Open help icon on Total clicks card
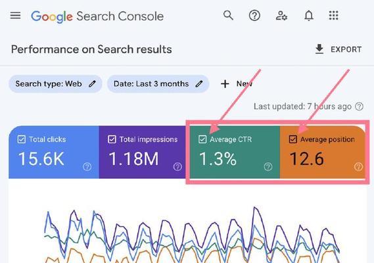The image size is (374, 263). (x=87, y=166)
